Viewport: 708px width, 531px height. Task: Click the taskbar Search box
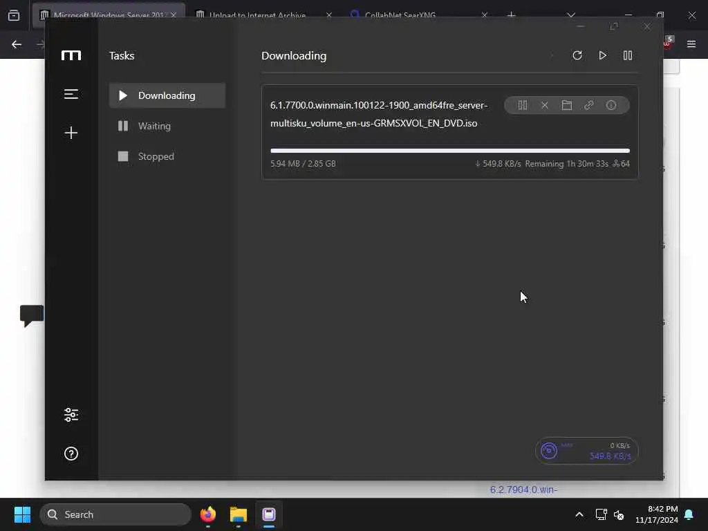tap(115, 514)
